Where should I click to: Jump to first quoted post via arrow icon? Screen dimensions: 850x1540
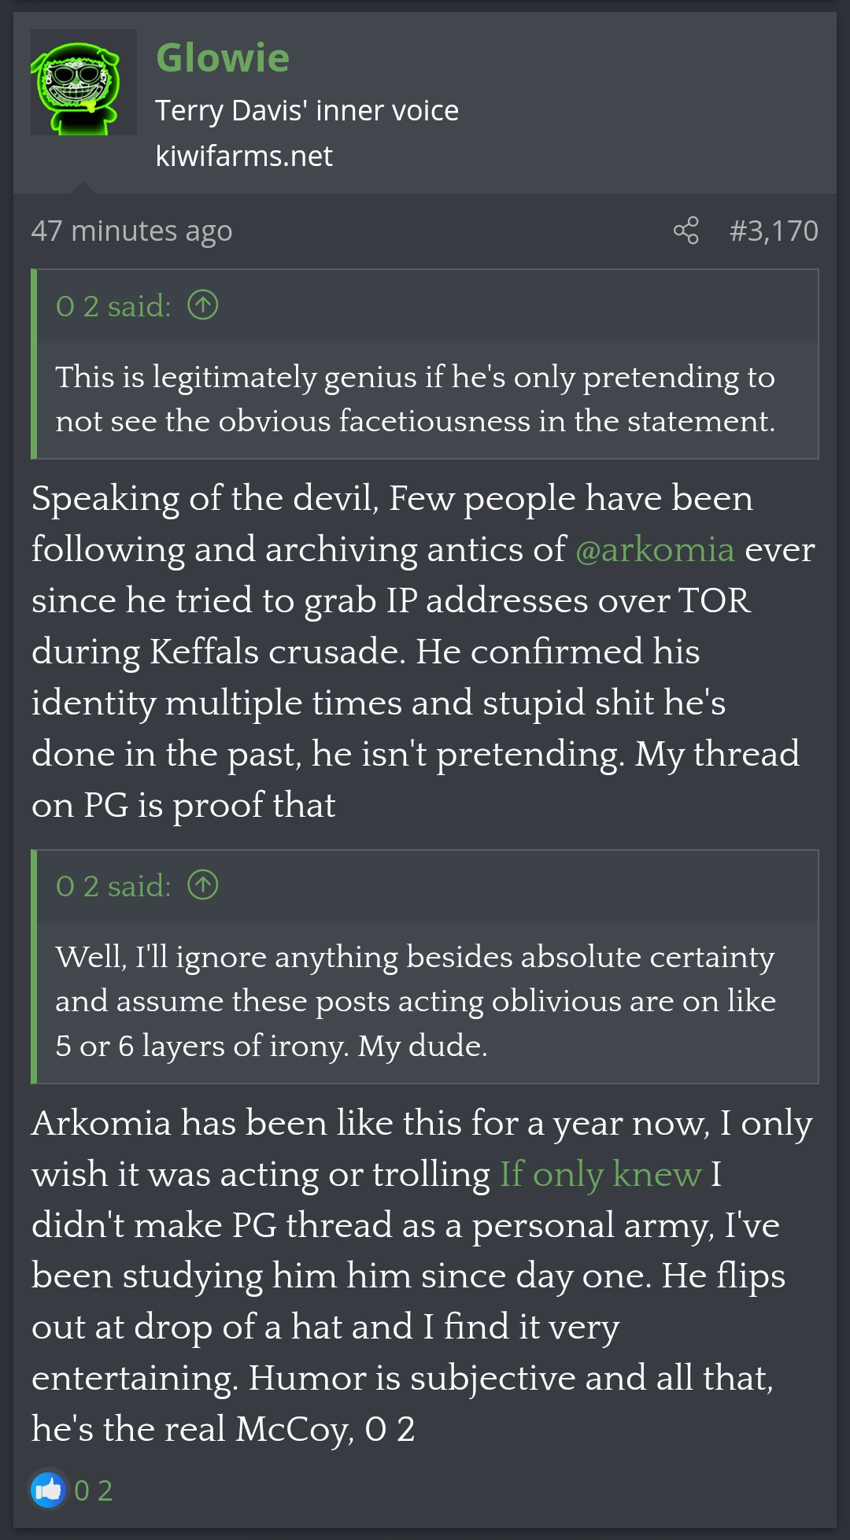[x=203, y=305]
